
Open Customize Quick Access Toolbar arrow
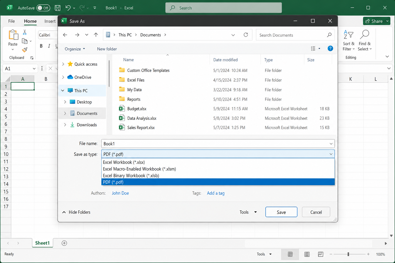95,8
